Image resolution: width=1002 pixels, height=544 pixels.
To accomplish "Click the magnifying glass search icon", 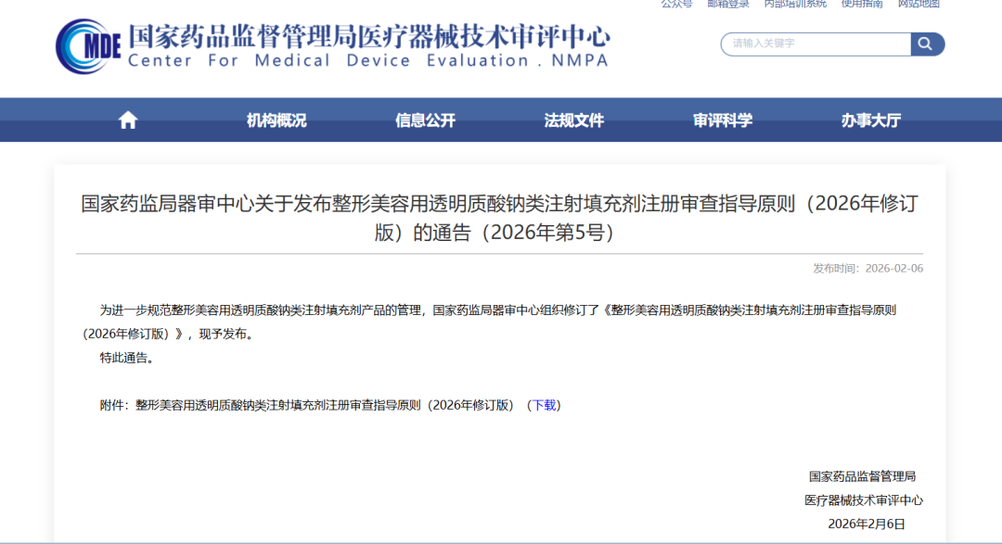I will (926, 44).
